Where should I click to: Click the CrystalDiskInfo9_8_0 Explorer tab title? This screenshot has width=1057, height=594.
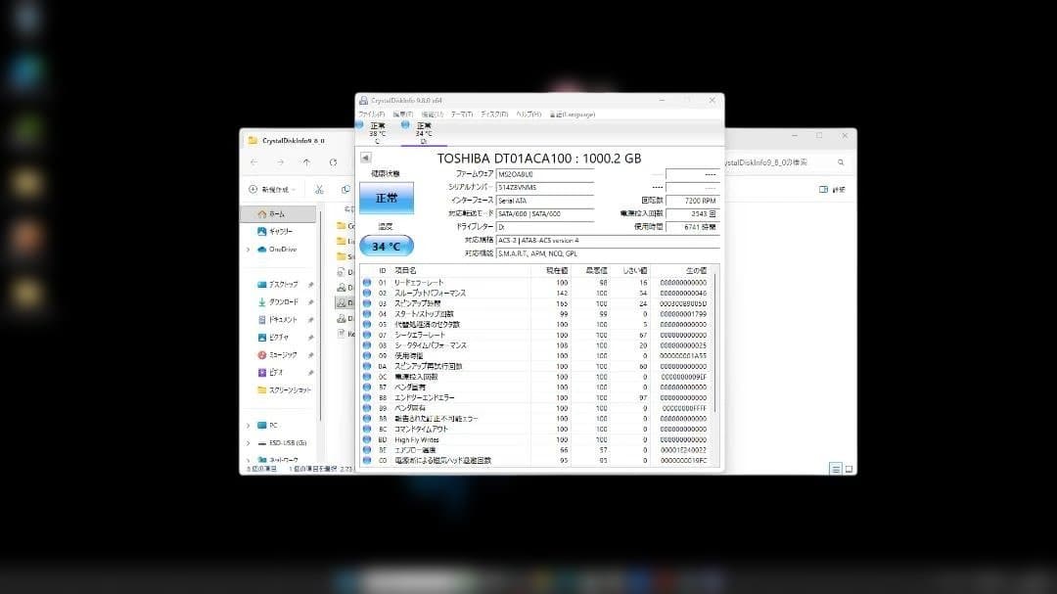click(294, 141)
